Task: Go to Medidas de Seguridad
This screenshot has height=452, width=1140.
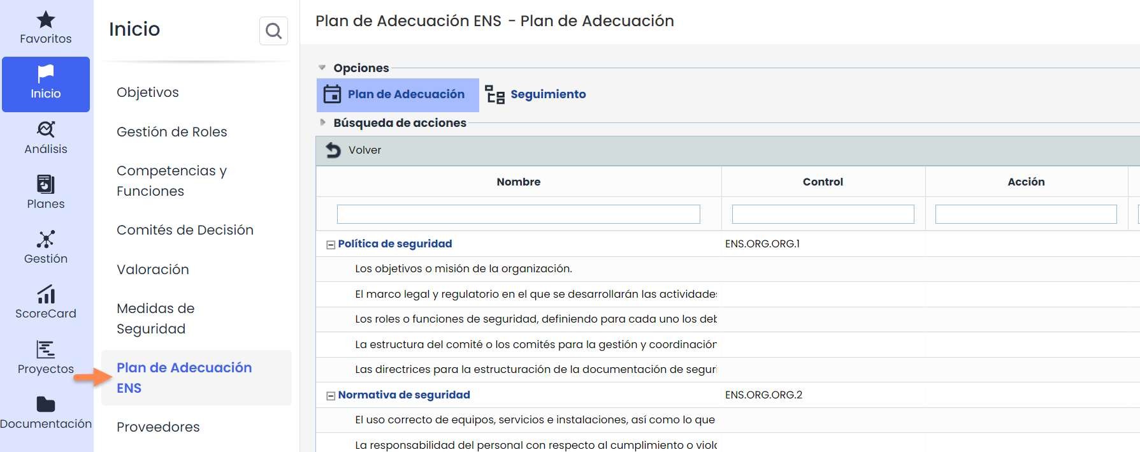Action: (x=155, y=318)
